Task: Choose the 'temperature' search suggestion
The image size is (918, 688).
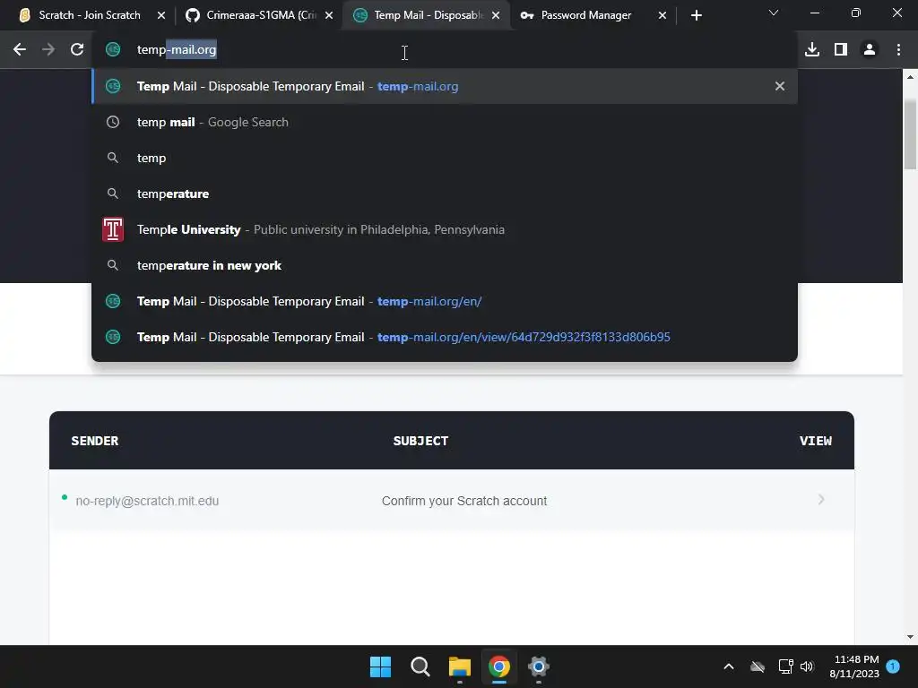Action: [x=445, y=193]
